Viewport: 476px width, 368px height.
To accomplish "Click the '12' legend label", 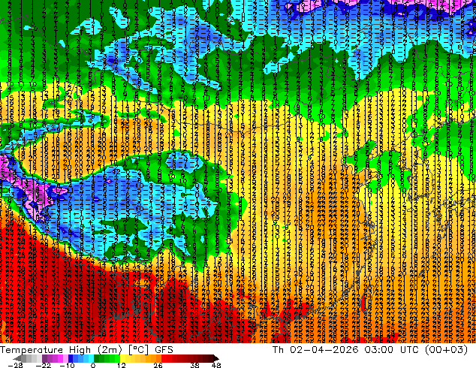I will tap(122, 365).
